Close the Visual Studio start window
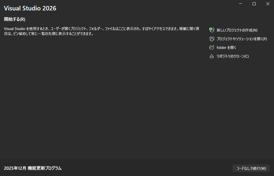The height and width of the screenshot is (176, 274). 268,4
